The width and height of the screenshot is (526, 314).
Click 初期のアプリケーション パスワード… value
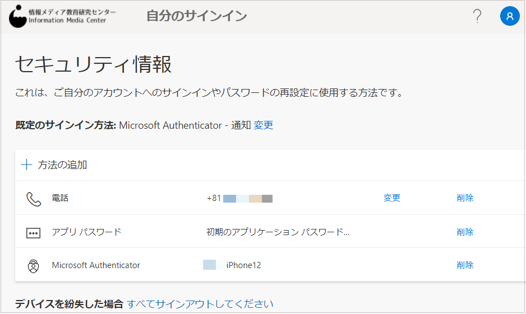point(278,232)
